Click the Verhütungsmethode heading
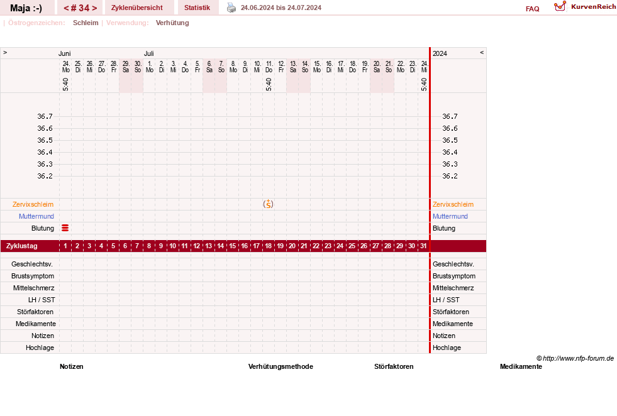This screenshot has height=416, width=617. click(281, 366)
